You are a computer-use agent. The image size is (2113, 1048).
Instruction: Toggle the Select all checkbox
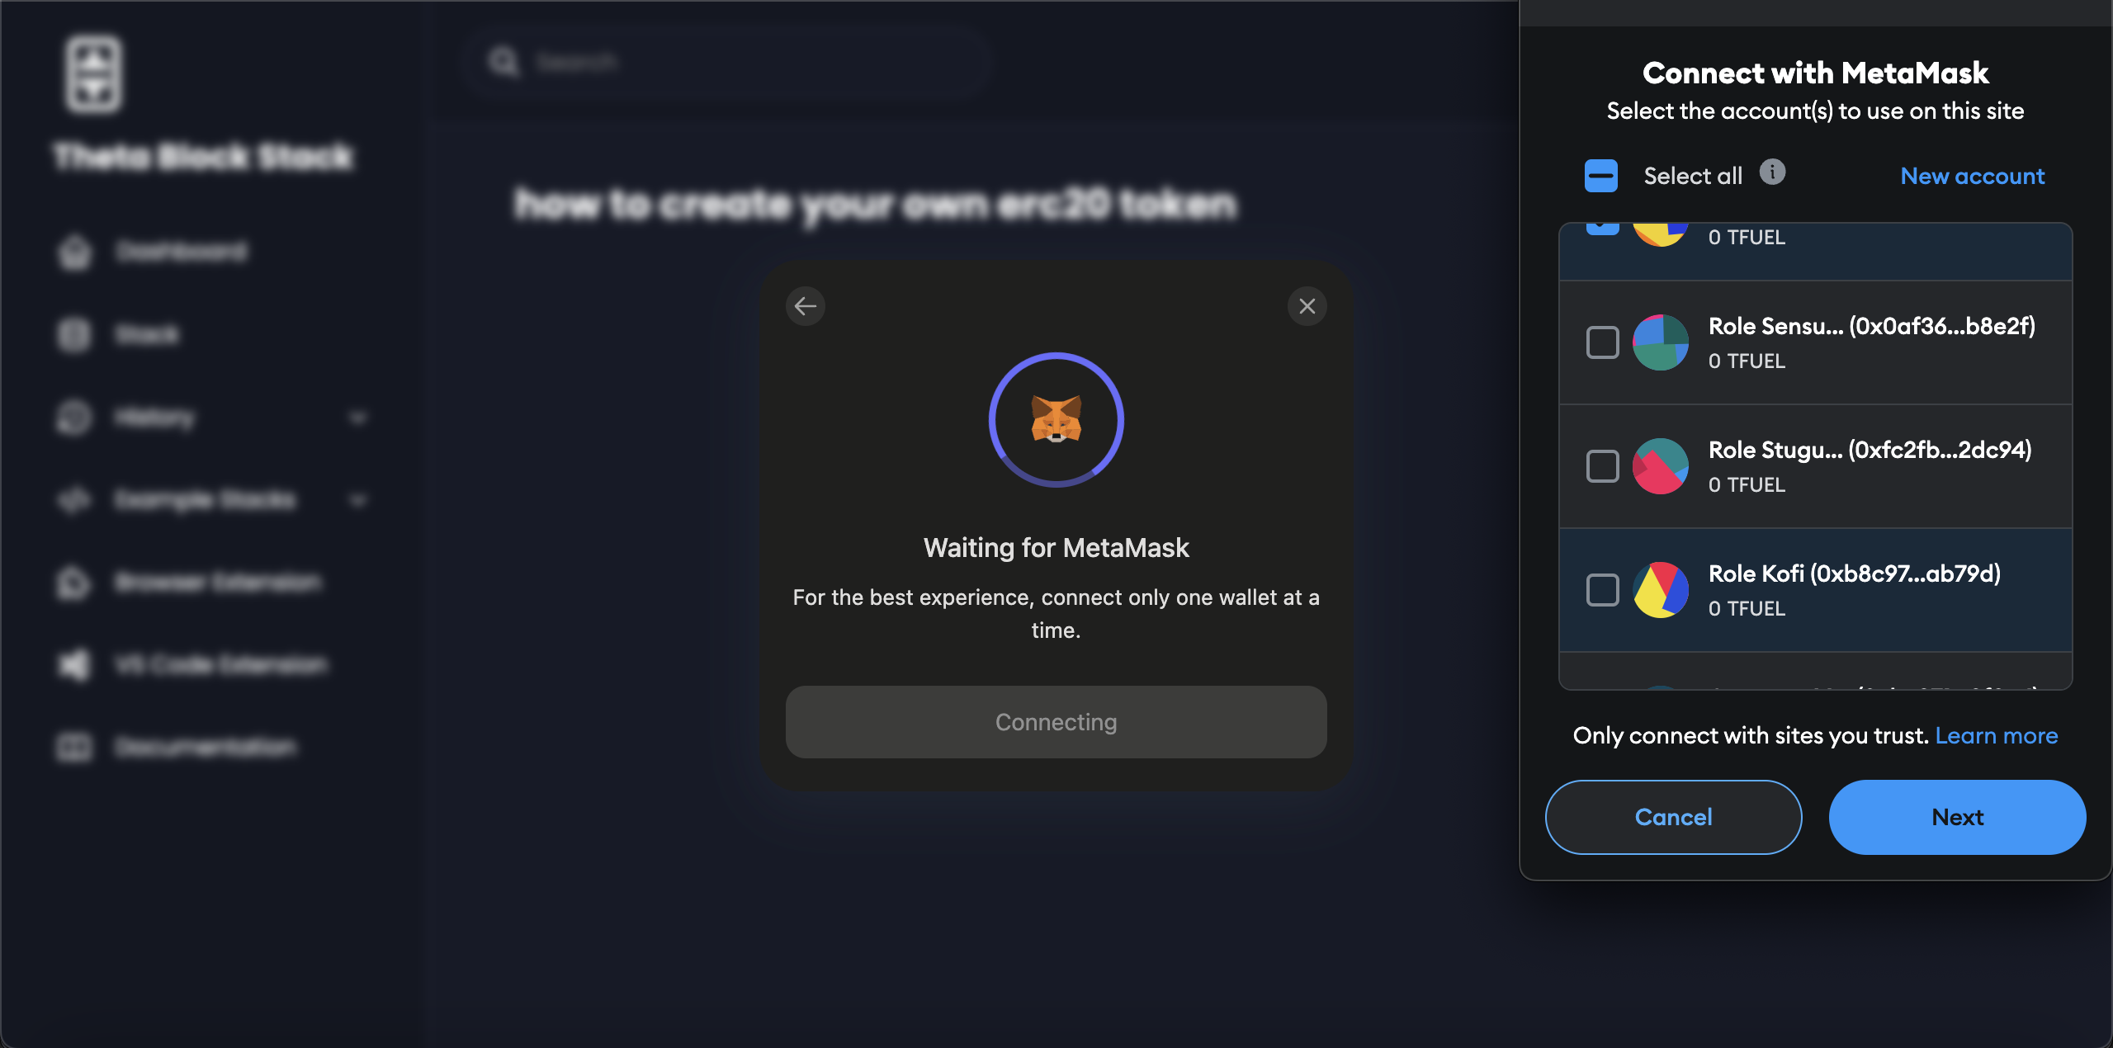1601,176
